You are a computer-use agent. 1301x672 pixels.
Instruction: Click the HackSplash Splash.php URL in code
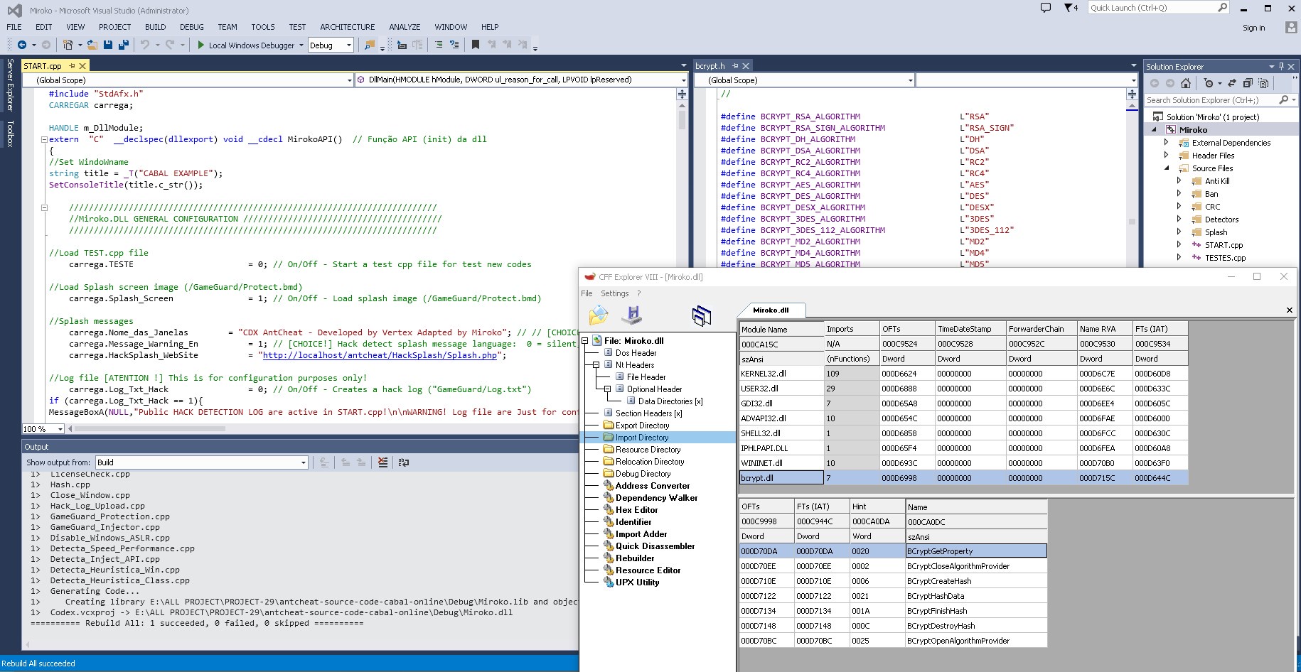coord(380,355)
